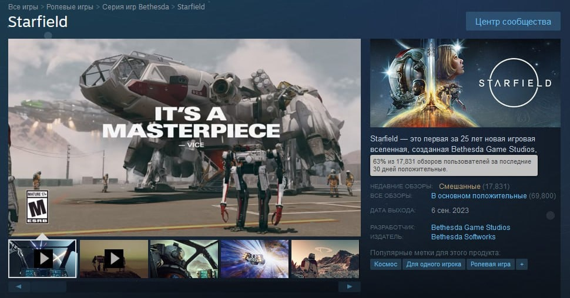This screenshot has height=298, width=570.
Task: Click left arrow of thumbnail strip
Action: click(x=19, y=287)
